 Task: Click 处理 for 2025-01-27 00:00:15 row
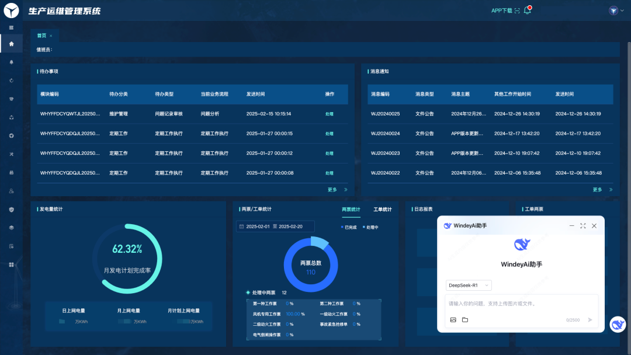(329, 134)
